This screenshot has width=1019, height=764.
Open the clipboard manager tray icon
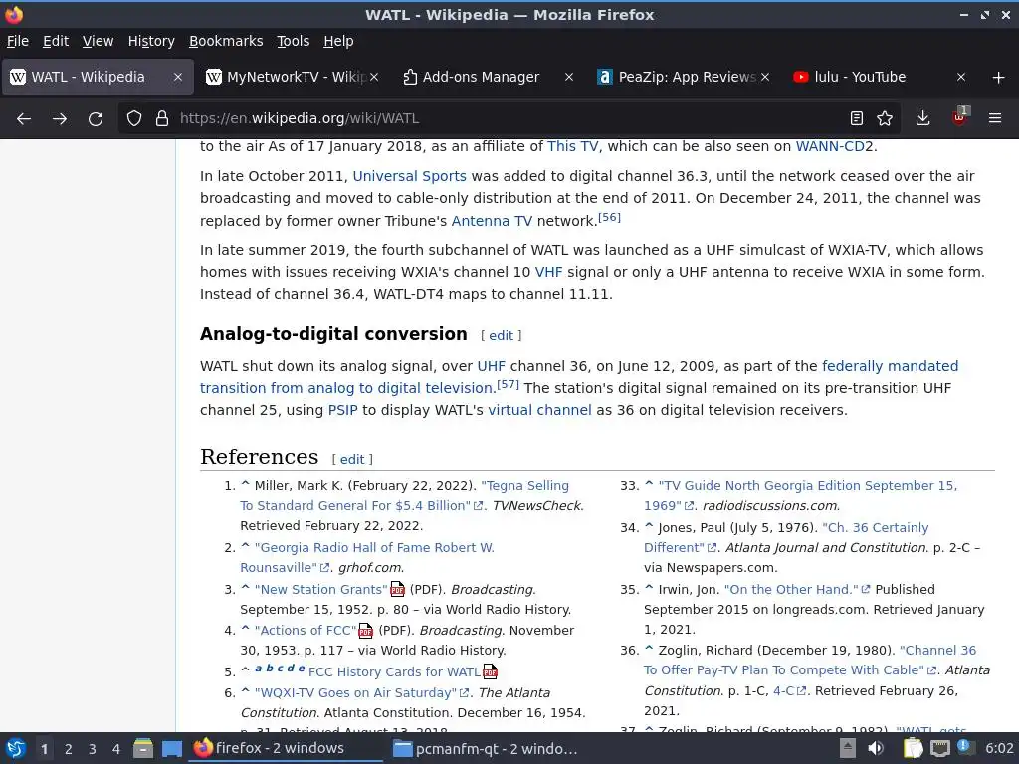913,748
